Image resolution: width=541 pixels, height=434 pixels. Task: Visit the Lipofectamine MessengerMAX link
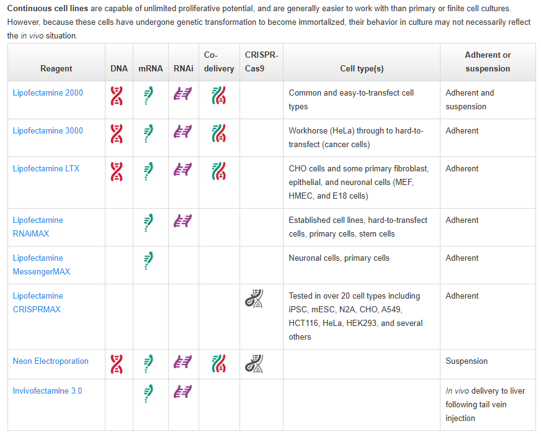[x=42, y=265]
